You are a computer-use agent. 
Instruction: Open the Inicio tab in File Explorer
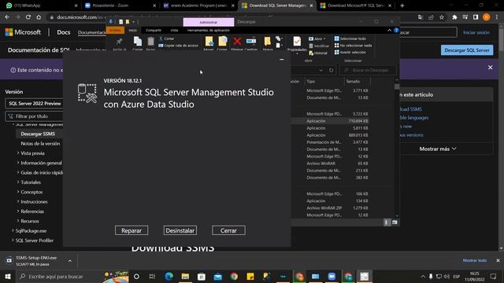click(x=133, y=30)
